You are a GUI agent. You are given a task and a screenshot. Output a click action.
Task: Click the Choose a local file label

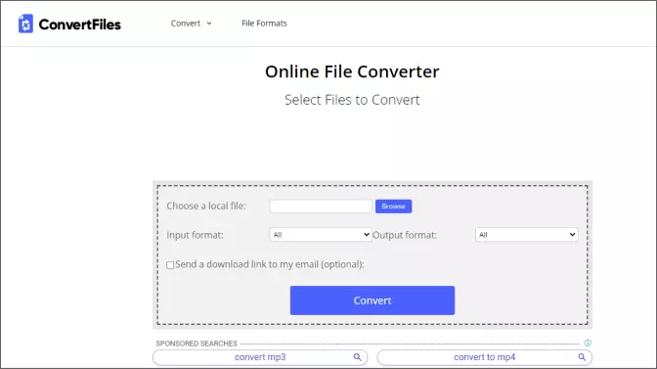[206, 206]
